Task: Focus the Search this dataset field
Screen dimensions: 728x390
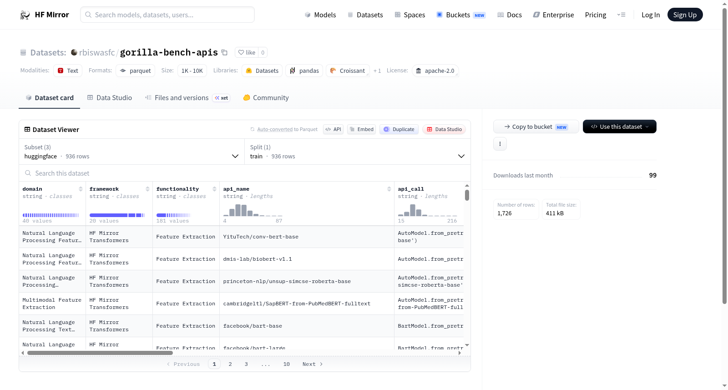Action: [245, 173]
